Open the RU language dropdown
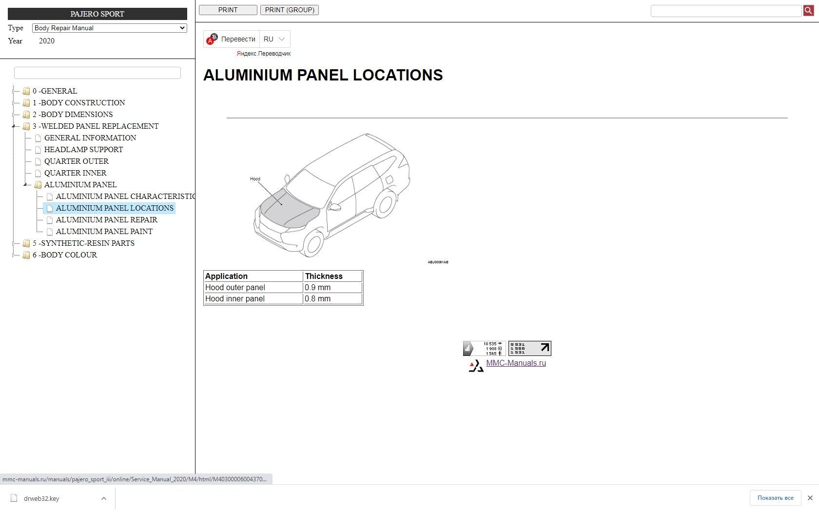The image size is (819, 512). point(274,39)
